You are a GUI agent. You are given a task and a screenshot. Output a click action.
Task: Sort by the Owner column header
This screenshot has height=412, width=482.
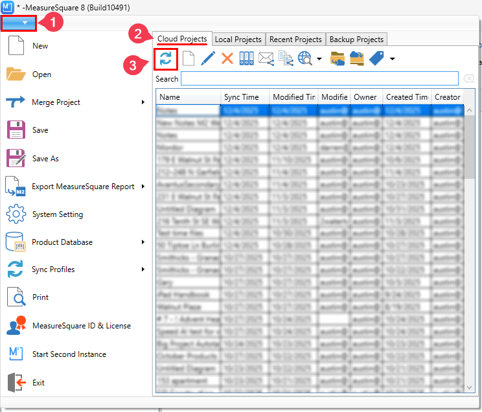pos(367,97)
